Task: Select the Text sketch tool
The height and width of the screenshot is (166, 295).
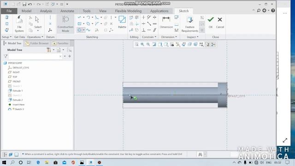Action: tap(97, 30)
